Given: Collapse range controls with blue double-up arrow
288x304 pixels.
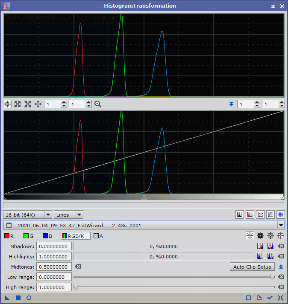Looking at the screenshot, I should pyautogui.click(x=281, y=267).
